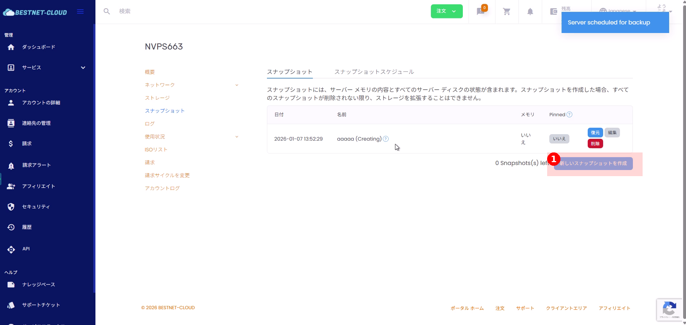Image resolution: width=686 pixels, height=325 pixels.
Task: Click help icon beside aaaaa (Creating)
Action: tap(386, 139)
